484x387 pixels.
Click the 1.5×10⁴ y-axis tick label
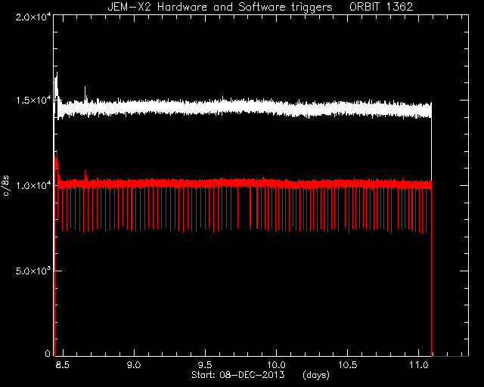[x=33, y=101]
